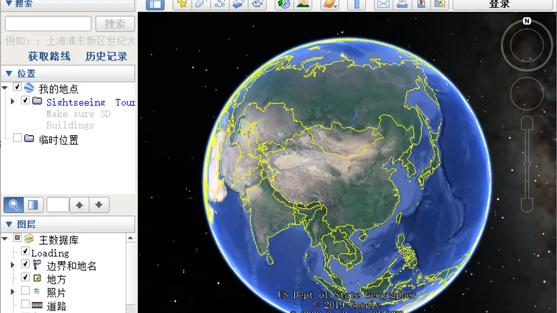Check the 照片 layer checkbox

(x=25, y=291)
